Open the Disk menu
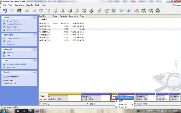Image resolution: width=181 pixels, height=113 pixels. click(5, 5)
